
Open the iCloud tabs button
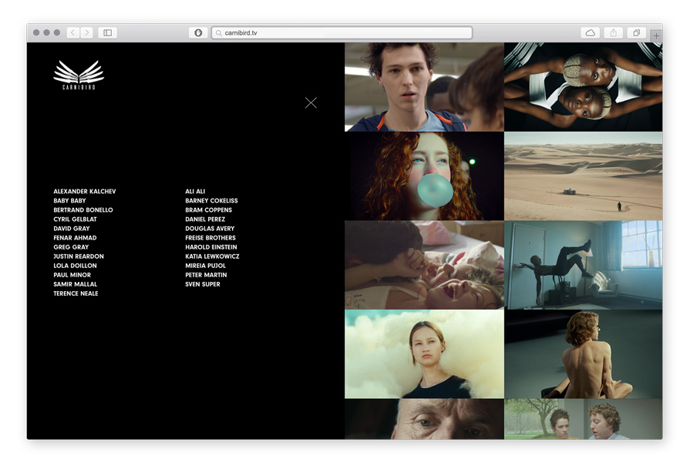[590, 33]
